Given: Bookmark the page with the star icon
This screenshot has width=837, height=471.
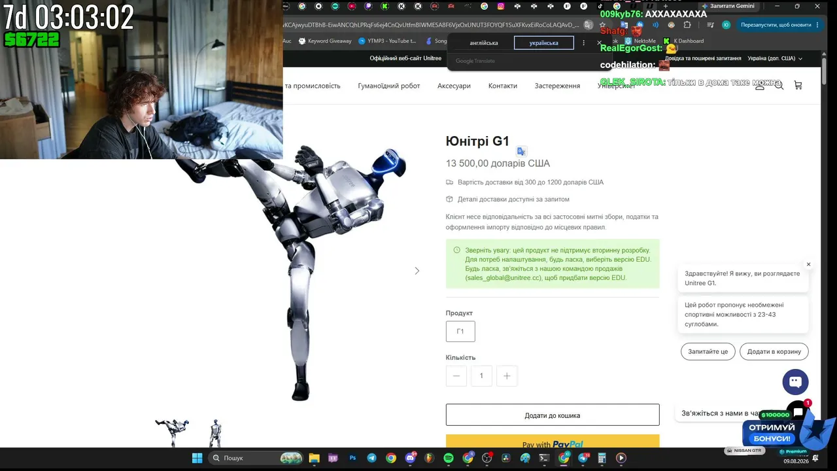Looking at the screenshot, I should coord(602,25).
